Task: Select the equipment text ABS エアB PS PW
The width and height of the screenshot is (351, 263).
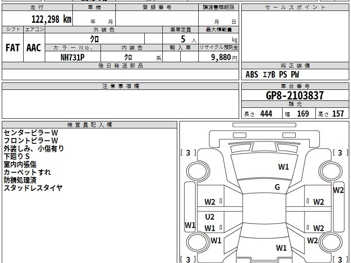Action: pyautogui.click(x=272, y=75)
